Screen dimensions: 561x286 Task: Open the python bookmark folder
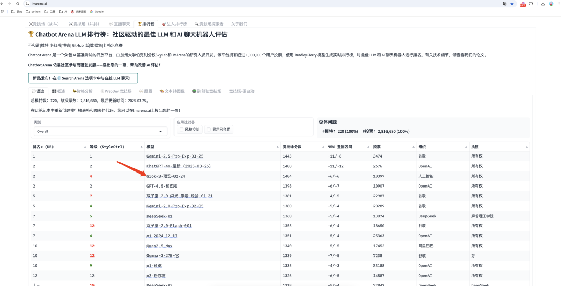33,12
